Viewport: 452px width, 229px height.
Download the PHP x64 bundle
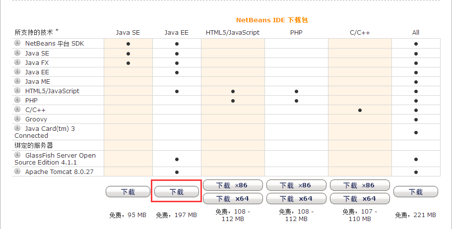pos(296,199)
